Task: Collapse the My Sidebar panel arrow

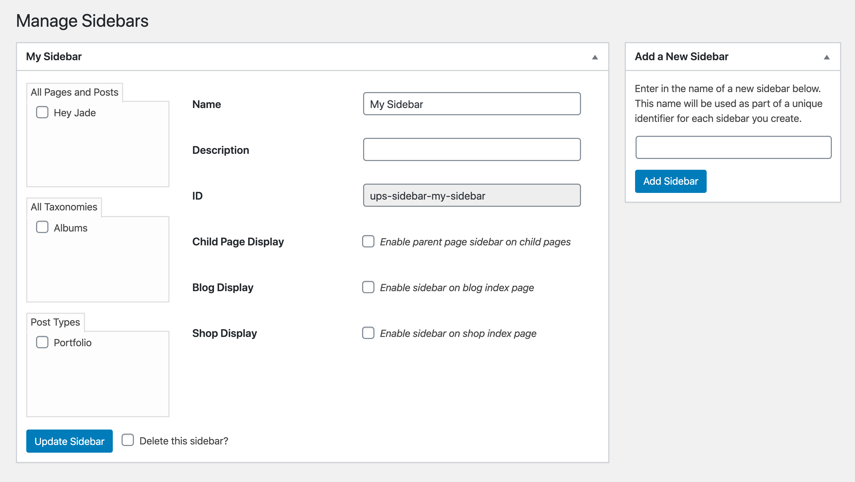Action: coord(595,57)
